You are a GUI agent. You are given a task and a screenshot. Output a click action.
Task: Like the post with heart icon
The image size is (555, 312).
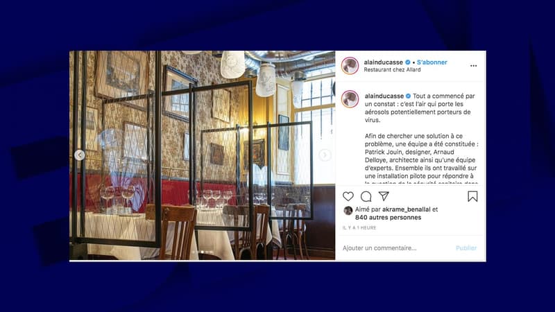click(x=348, y=196)
